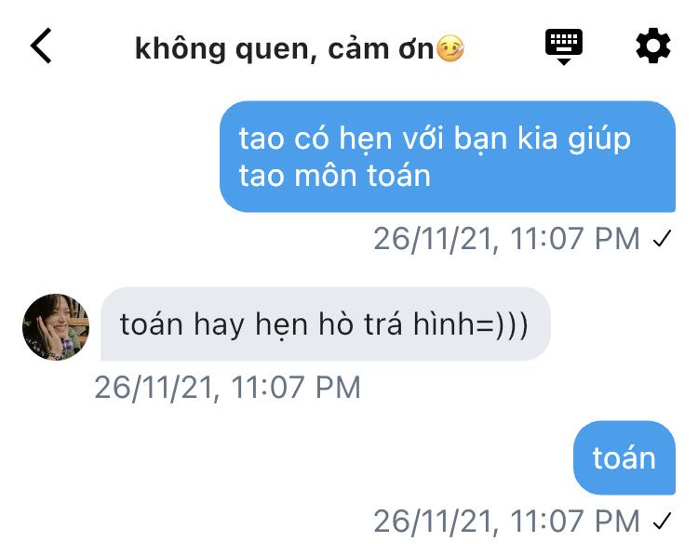Tap the word 'giúp' in the first blue bubble
698x555 pixels.
pyautogui.click(x=599, y=139)
